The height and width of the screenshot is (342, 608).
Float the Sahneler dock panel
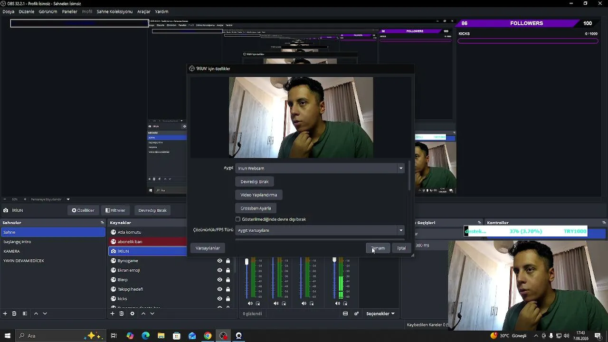point(102,223)
